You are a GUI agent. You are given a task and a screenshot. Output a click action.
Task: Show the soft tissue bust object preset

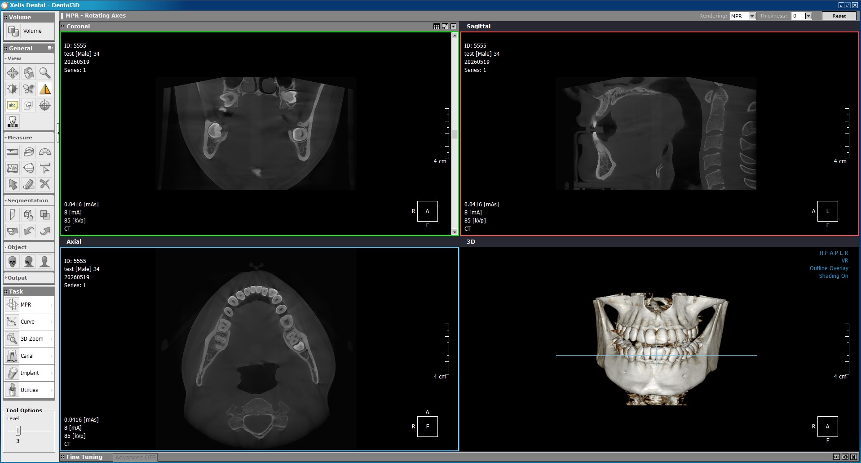[45, 262]
